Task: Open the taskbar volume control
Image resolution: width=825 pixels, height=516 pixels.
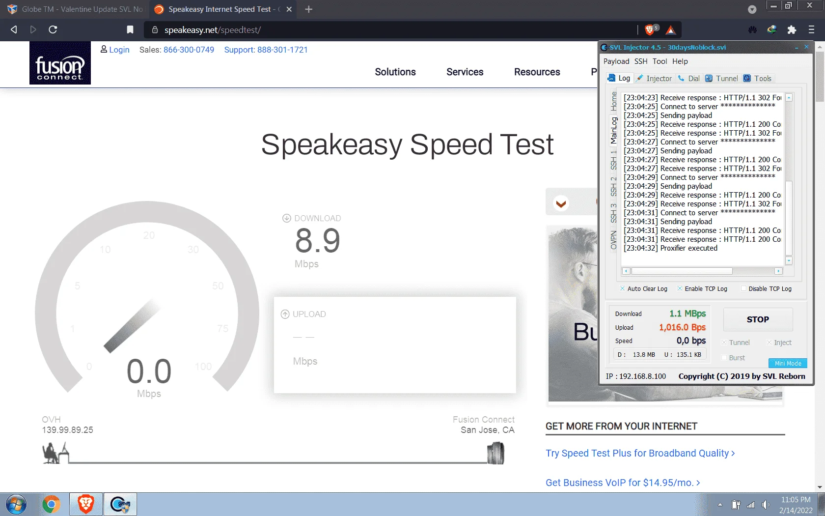Action: coord(766,505)
